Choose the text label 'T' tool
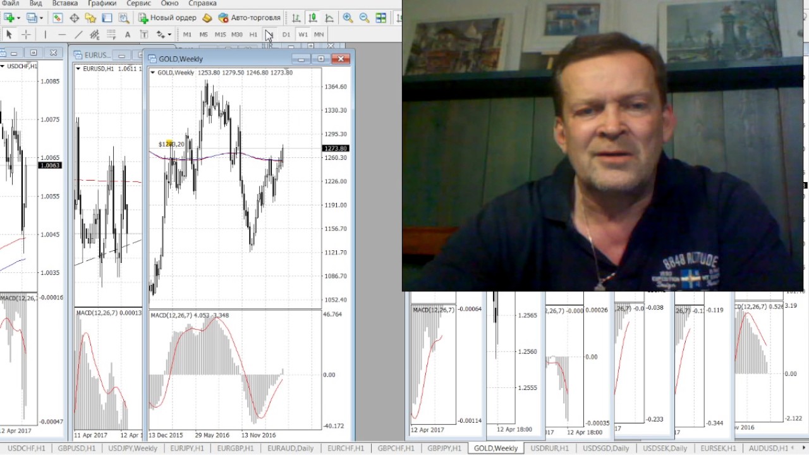The image size is (809, 455). click(144, 34)
